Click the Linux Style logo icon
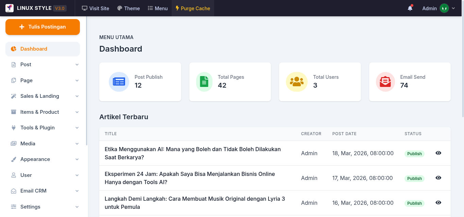Image resolution: width=464 pixels, height=217 pixels. pos(10,8)
